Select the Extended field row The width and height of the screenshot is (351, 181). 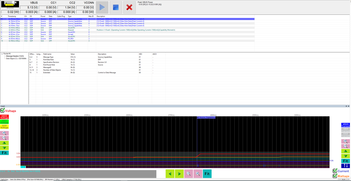[97, 72]
